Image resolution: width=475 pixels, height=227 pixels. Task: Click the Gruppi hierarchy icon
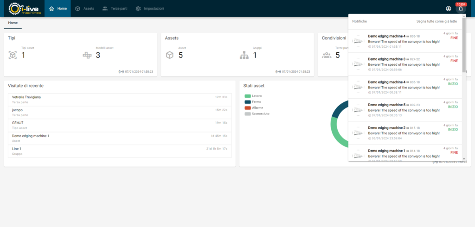[x=244, y=55]
